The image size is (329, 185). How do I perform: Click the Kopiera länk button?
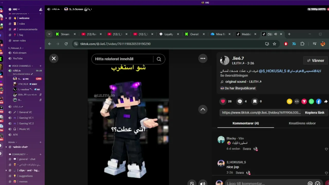click(x=315, y=113)
